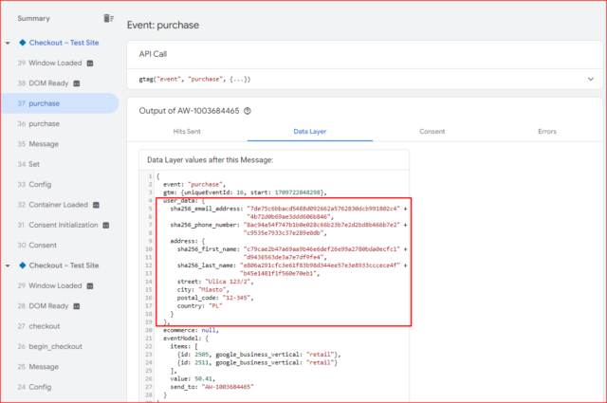Click the postal_code "12-345" line
This screenshot has height=403, width=607.
click(x=215, y=298)
